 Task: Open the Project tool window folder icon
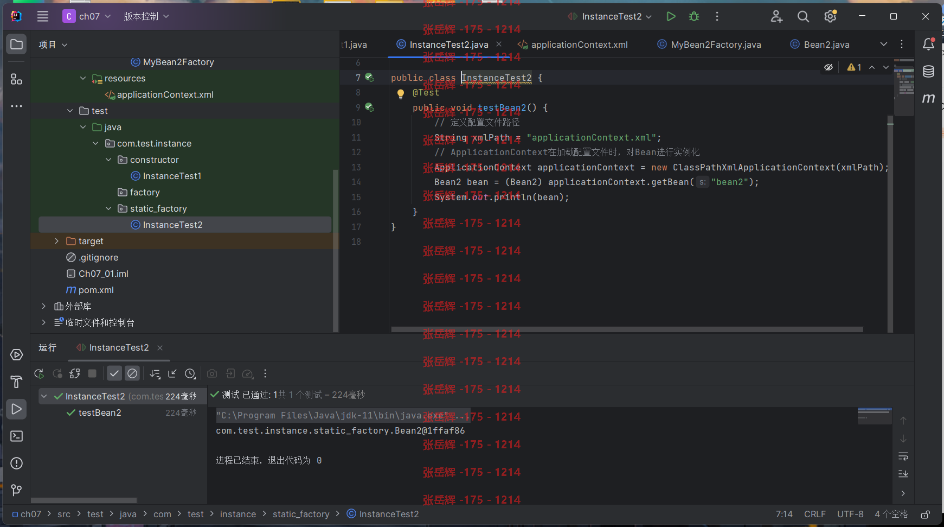(x=16, y=44)
